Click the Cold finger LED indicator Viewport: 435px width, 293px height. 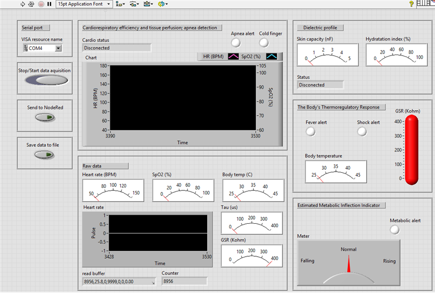click(264, 43)
